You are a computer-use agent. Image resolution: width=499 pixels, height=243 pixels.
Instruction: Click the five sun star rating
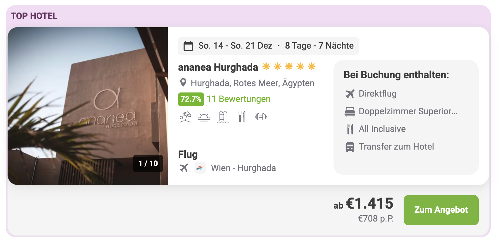(289, 66)
